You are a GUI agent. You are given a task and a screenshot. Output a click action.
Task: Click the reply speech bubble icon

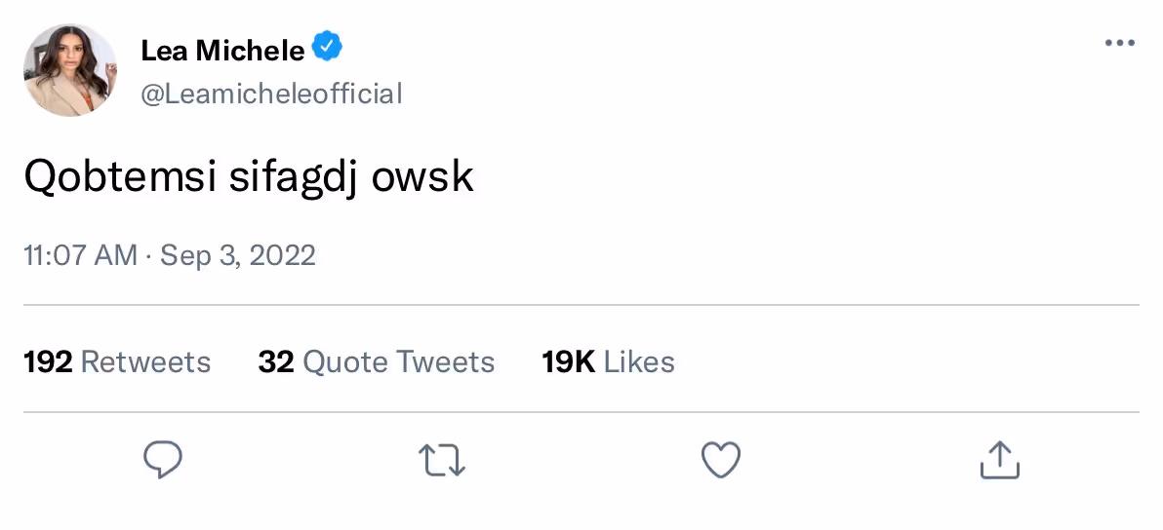click(x=163, y=460)
